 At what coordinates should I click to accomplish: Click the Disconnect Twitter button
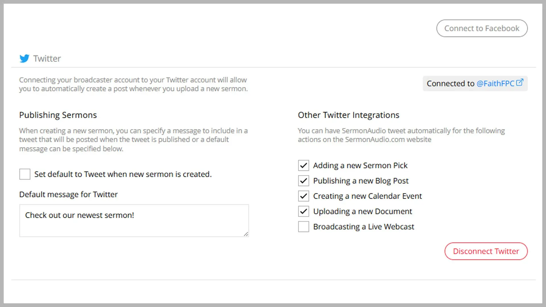coord(486,251)
